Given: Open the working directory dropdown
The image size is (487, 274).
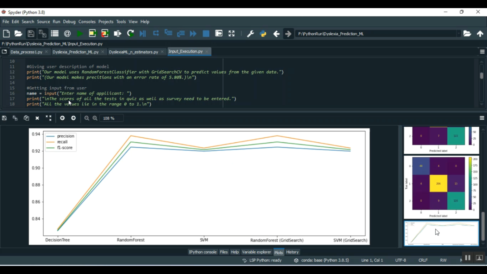Looking at the screenshot, I should (458, 34).
